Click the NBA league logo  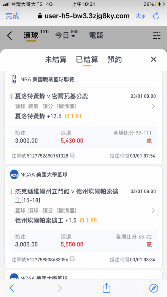(x=14, y=79)
